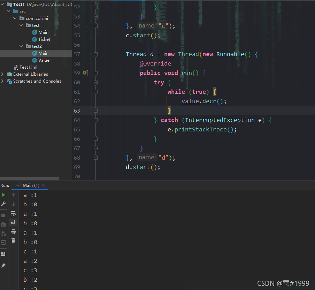Click the override gutter icon at line 59
The height and width of the screenshot is (290, 315).
click(x=85, y=73)
